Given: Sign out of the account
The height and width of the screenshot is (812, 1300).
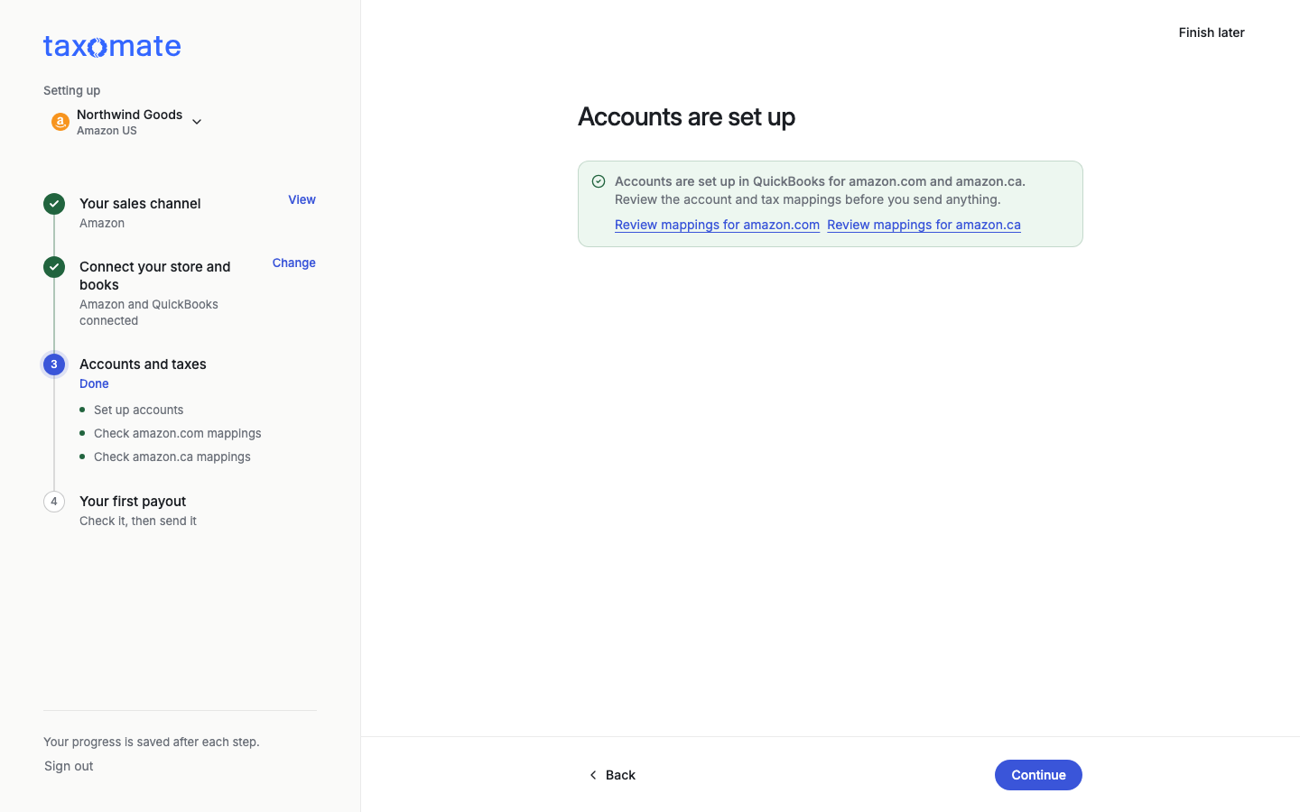Looking at the screenshot, I should tap(69, 766).
